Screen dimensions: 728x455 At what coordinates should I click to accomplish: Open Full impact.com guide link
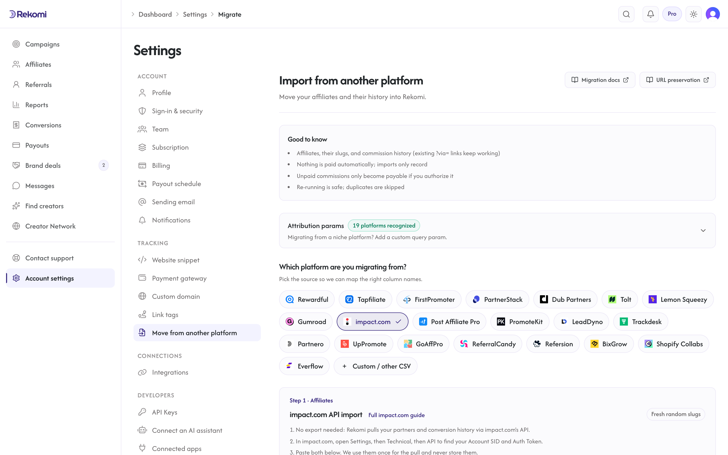(x=397, y=415)
